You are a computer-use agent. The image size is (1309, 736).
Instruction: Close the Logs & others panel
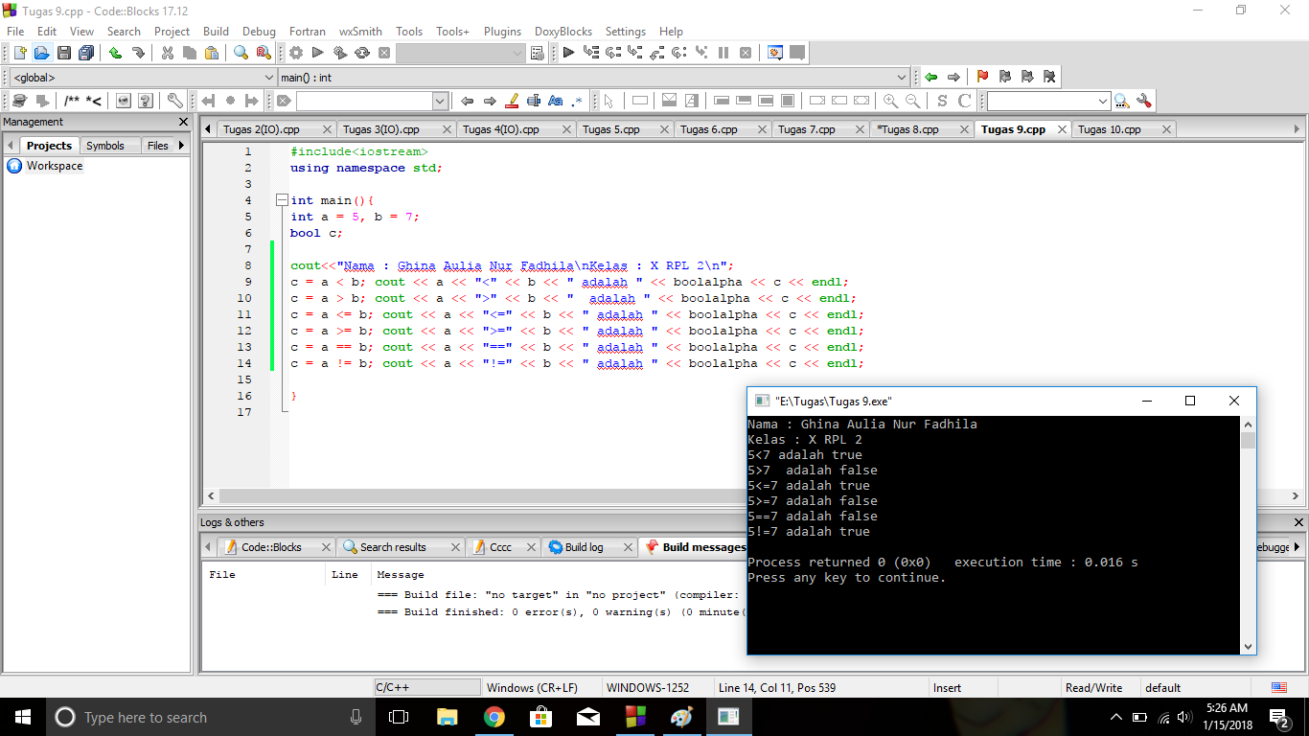[1298, 522]
